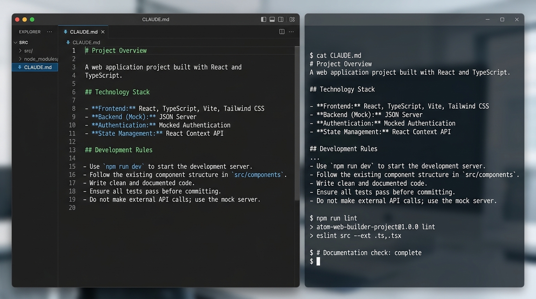Select the CLAUDE.md editor tab
Image resolution: width=536 pixels, height=299 pixels.
[x=83, y=32]
